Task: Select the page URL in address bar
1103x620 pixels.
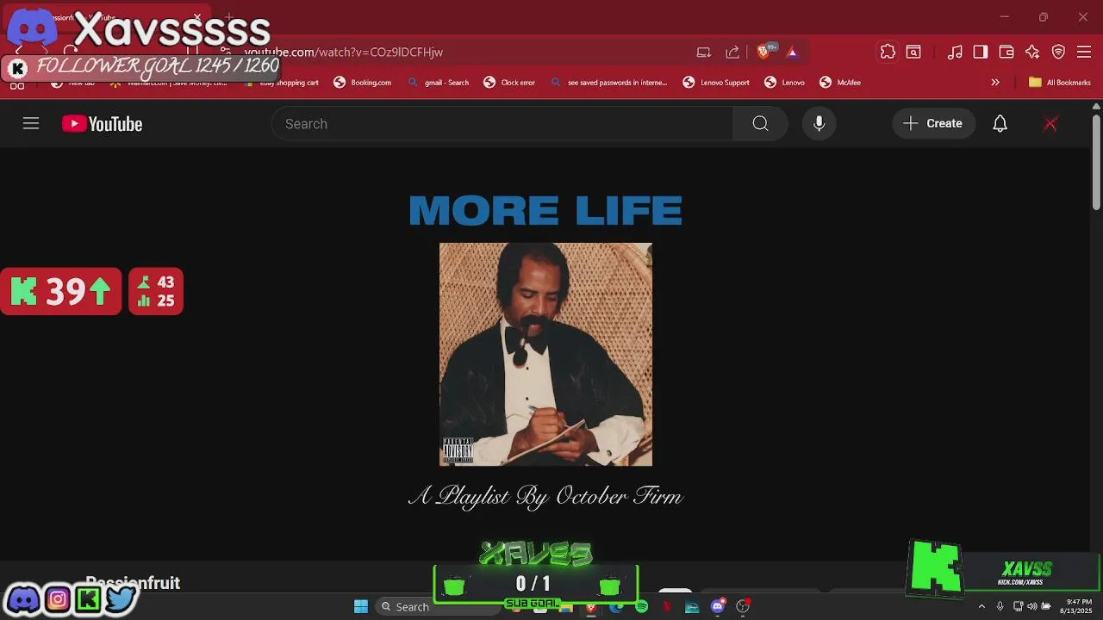Action: (345, 53)
